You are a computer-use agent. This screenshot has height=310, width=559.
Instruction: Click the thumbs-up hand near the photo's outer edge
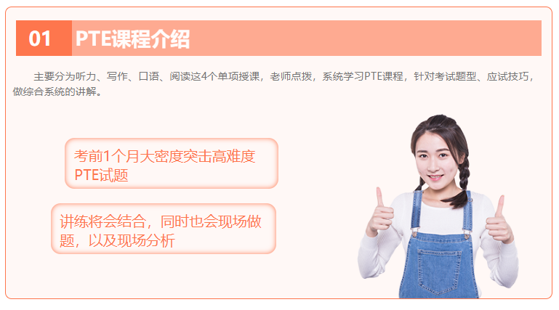point(499,221)
